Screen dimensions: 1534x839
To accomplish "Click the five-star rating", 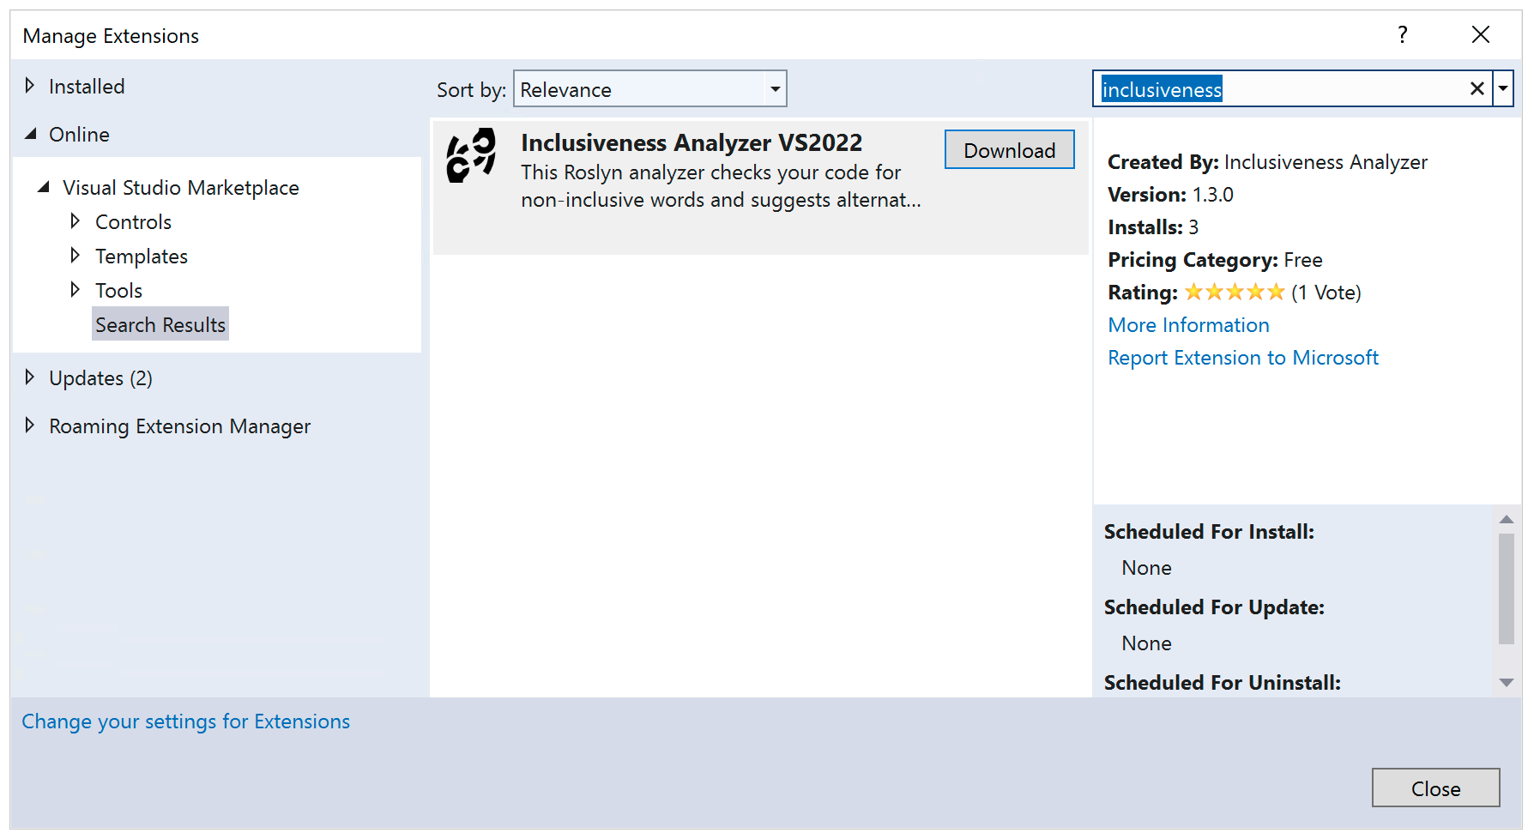I will tap(1235, 293).
